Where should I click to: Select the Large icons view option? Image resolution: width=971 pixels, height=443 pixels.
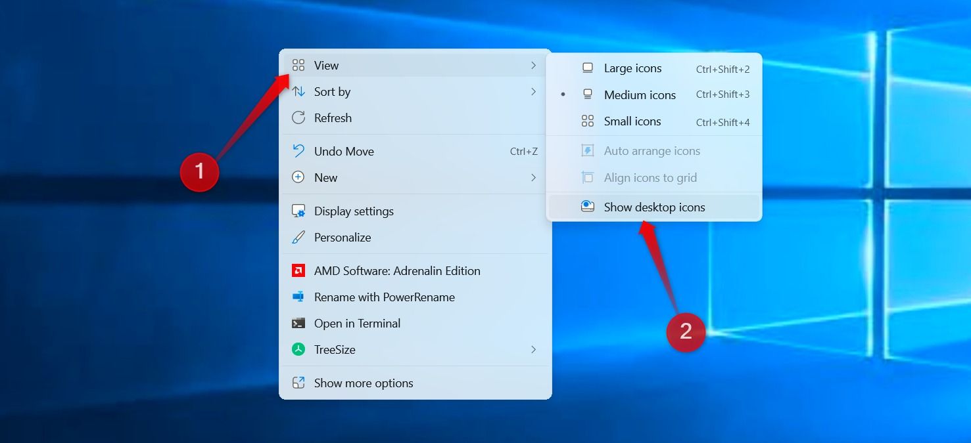[x=632, y=68]
